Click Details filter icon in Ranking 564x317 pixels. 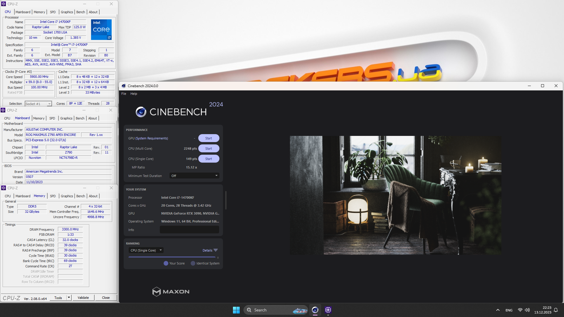click(216, 250)
